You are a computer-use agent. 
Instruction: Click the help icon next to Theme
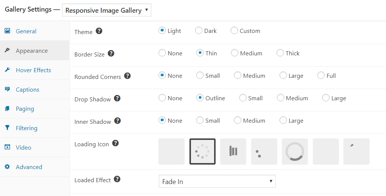99,31
